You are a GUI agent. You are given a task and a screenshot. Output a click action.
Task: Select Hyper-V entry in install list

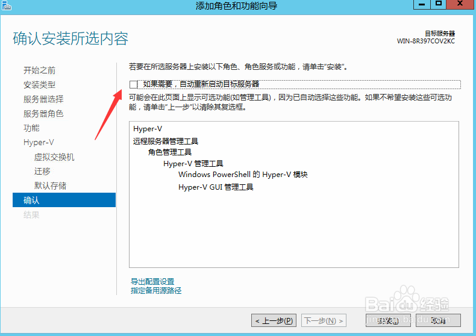[148, 129]
